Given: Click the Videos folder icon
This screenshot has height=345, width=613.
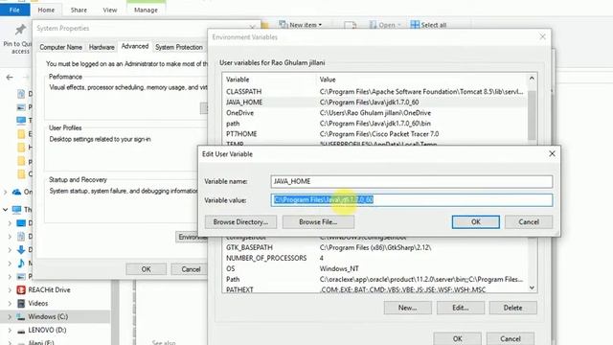Looking at the screenshot, I should click(21, 303).
